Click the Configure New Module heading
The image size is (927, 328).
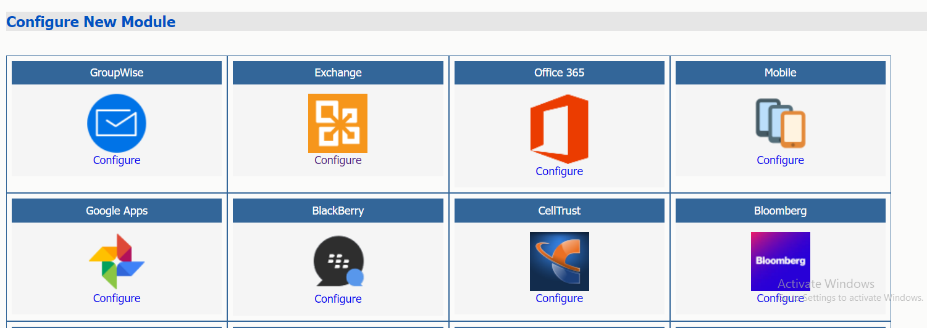(x=91, y=22)
